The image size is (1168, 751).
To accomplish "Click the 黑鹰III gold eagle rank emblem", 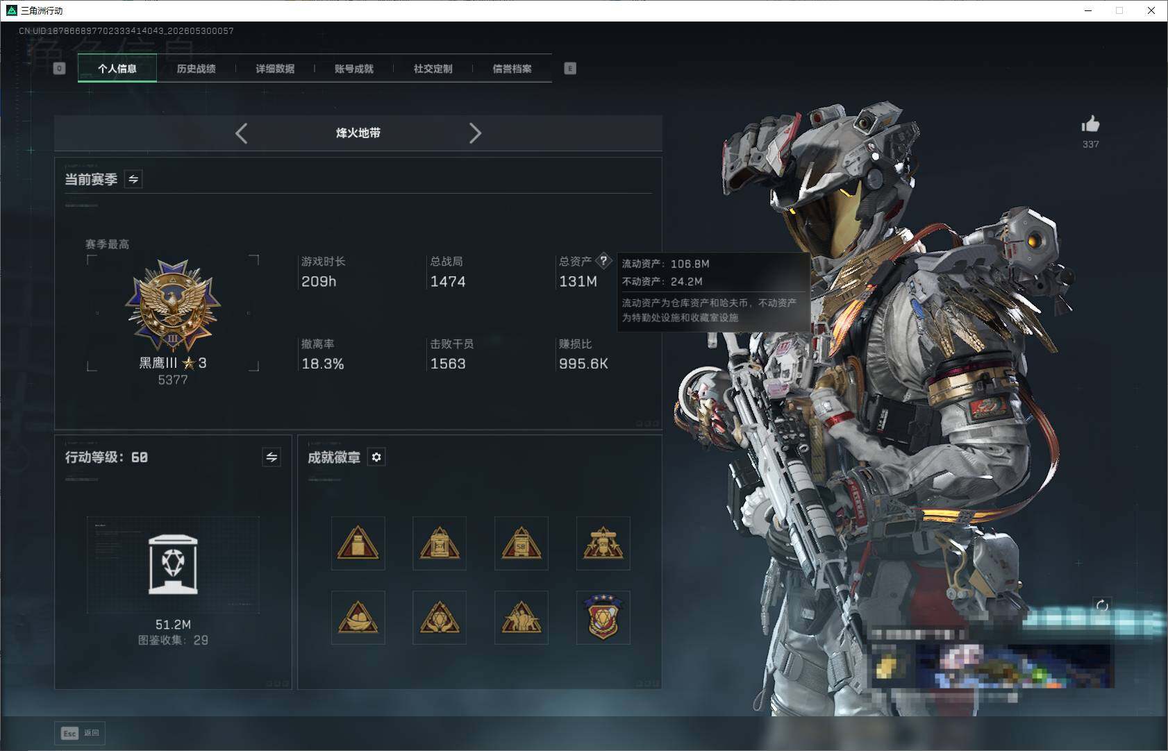I will [x=173, y=306].
